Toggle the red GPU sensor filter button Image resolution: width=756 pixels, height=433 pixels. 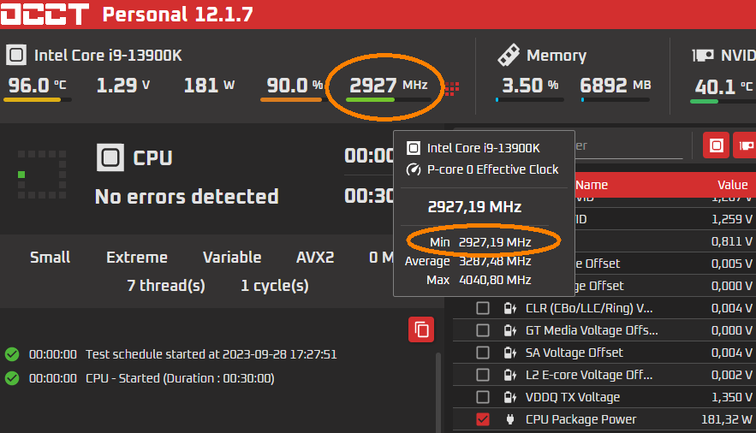tap(745, 145)
